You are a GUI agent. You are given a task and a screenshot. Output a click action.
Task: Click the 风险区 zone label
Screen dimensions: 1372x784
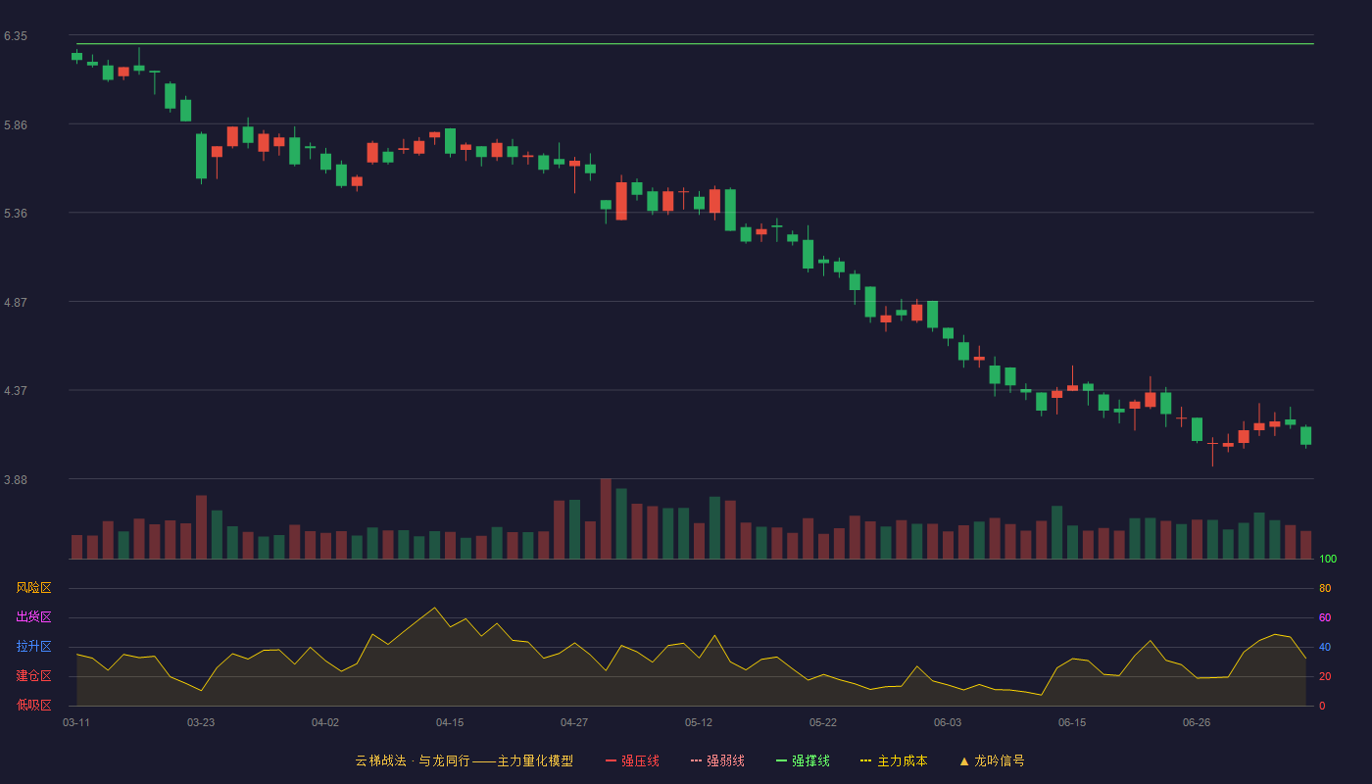tap(33, 588)
